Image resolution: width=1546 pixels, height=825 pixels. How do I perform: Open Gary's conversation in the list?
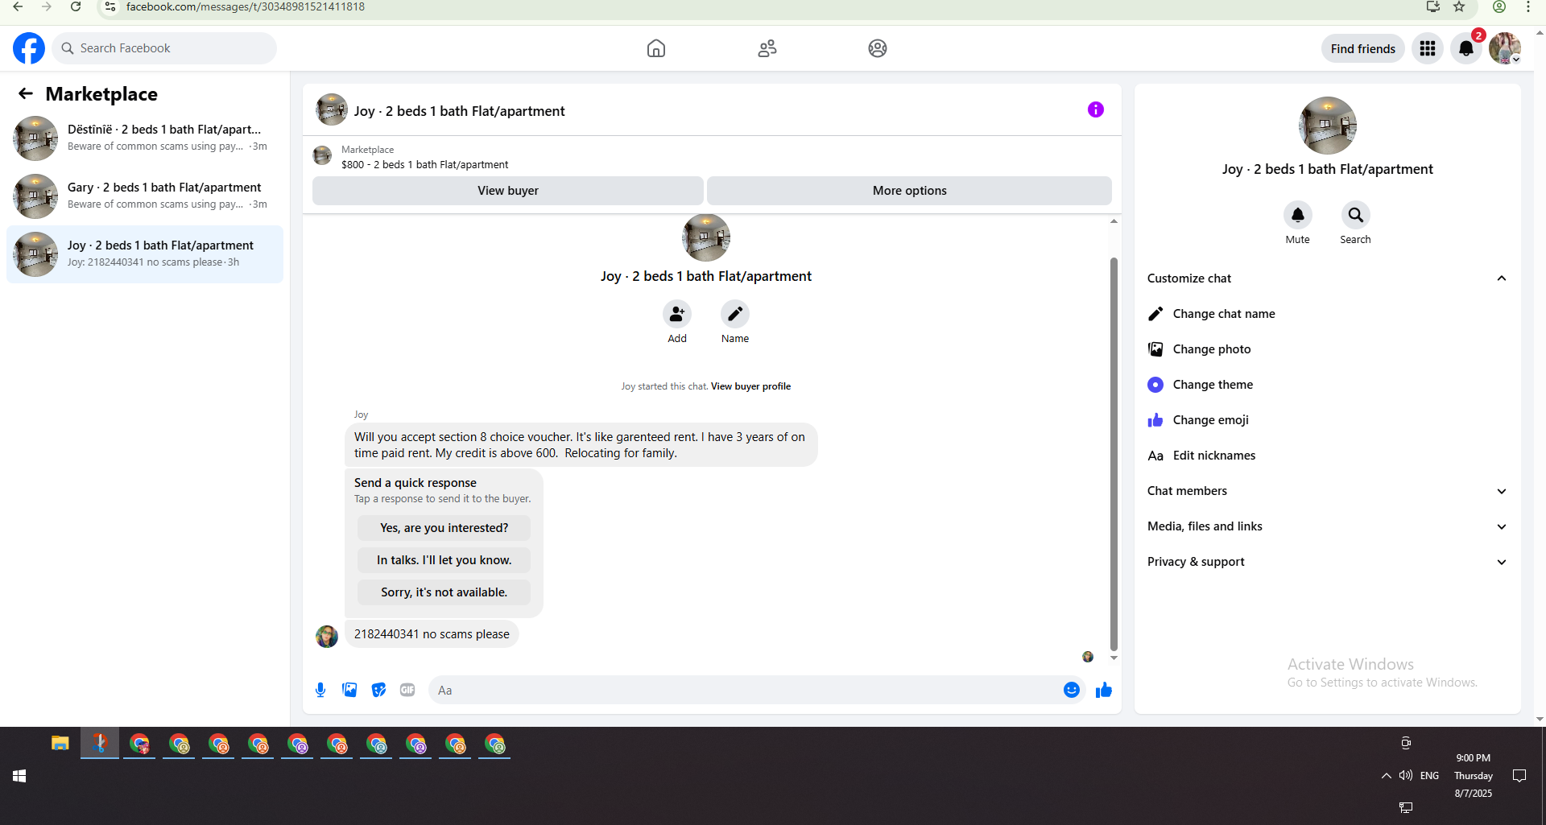(x=145, y=196)
